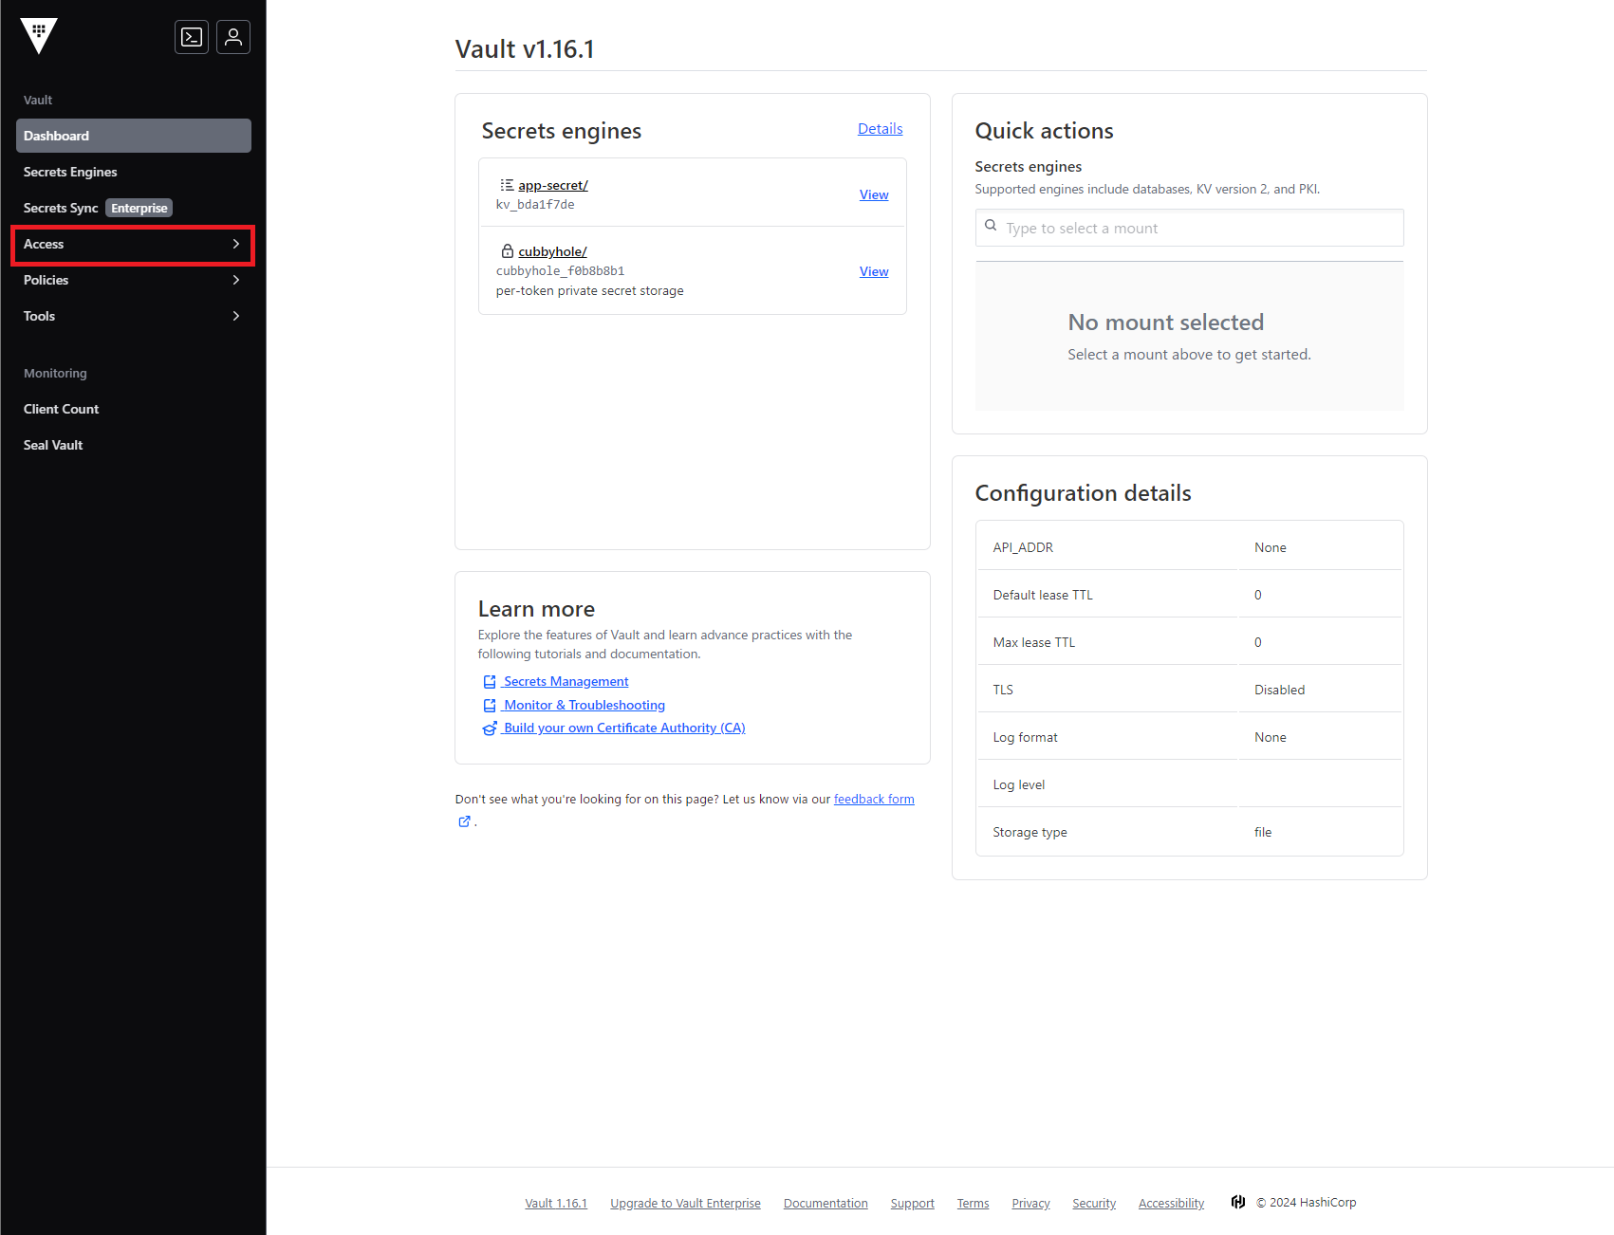The height and width of the screenshot is (1235, 1614).
Task: Open Security footer link
Action: click(x=1094, y=1203)
